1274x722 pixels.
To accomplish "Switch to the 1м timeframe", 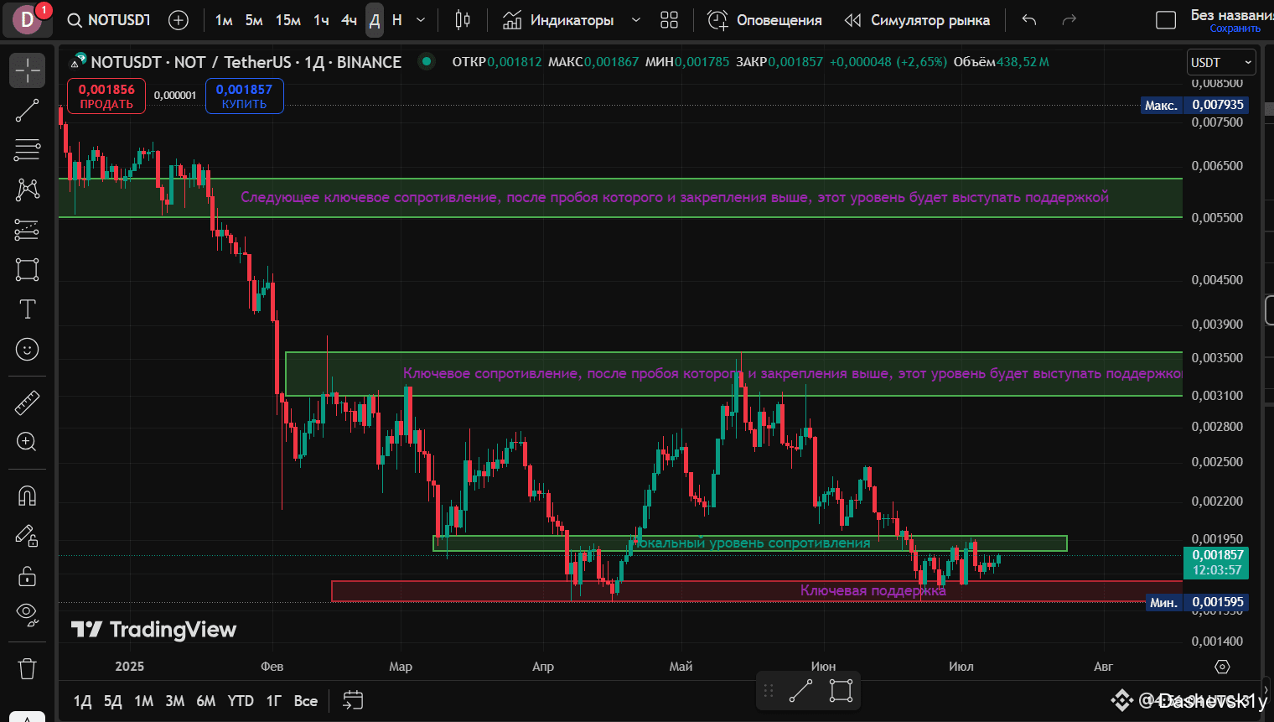I will click(x=224, y=20).
